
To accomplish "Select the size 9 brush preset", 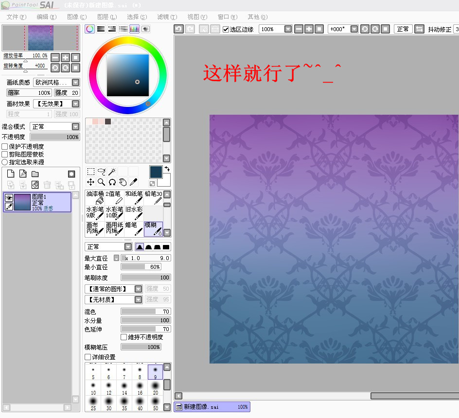I will coord(156,372).
